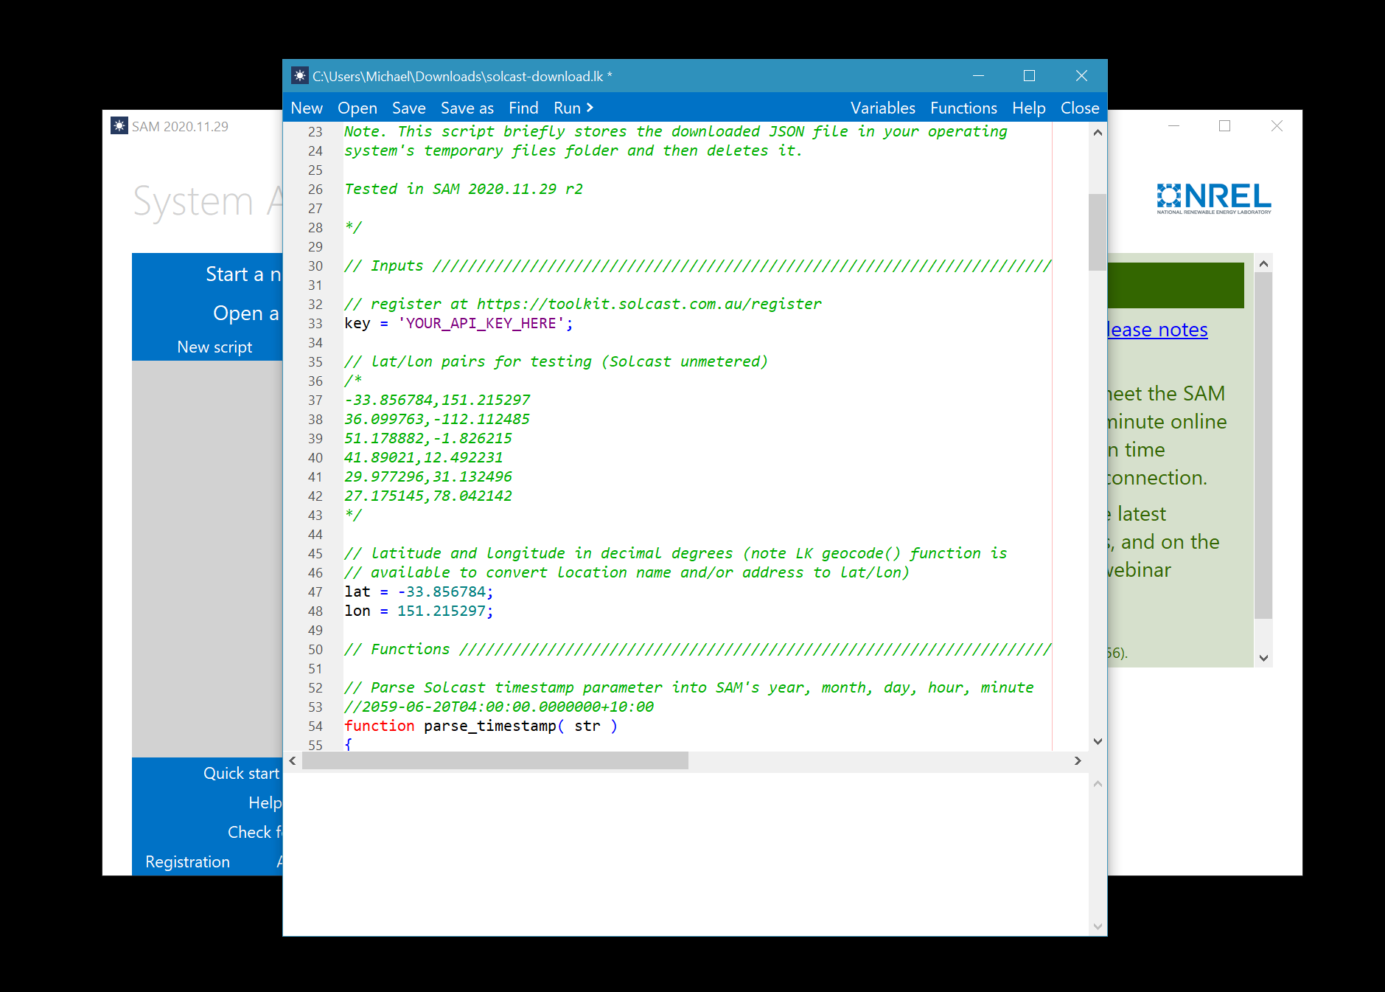Click the horizontal scrollbar right arrow
Image resolution: width=1385 pixels, height=992 pixels.
(1078, 760)
